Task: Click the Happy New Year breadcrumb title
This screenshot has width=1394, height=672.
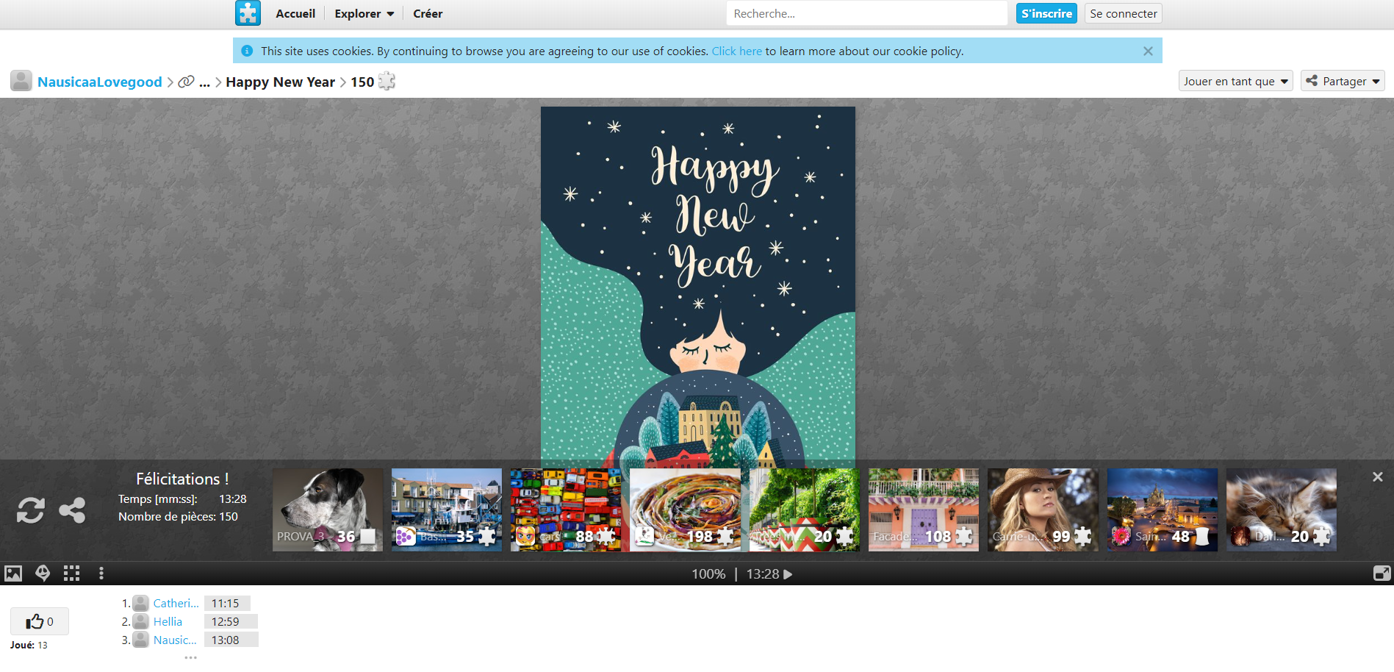Action: [x=280, y=82]
